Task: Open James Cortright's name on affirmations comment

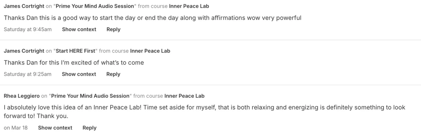Action: pos(24,6)
